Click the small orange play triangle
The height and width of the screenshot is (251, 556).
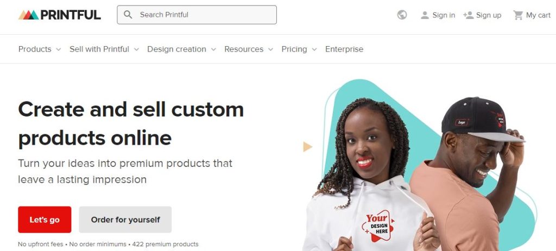point(307,146)
